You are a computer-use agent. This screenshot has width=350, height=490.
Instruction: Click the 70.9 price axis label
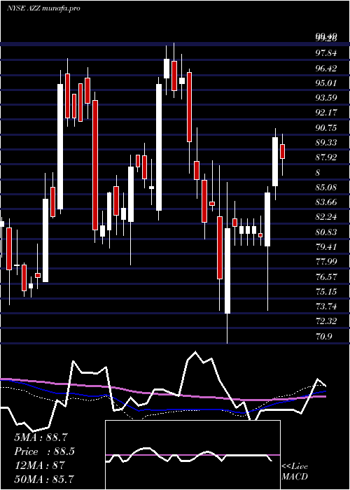click(x=323, y=337)
